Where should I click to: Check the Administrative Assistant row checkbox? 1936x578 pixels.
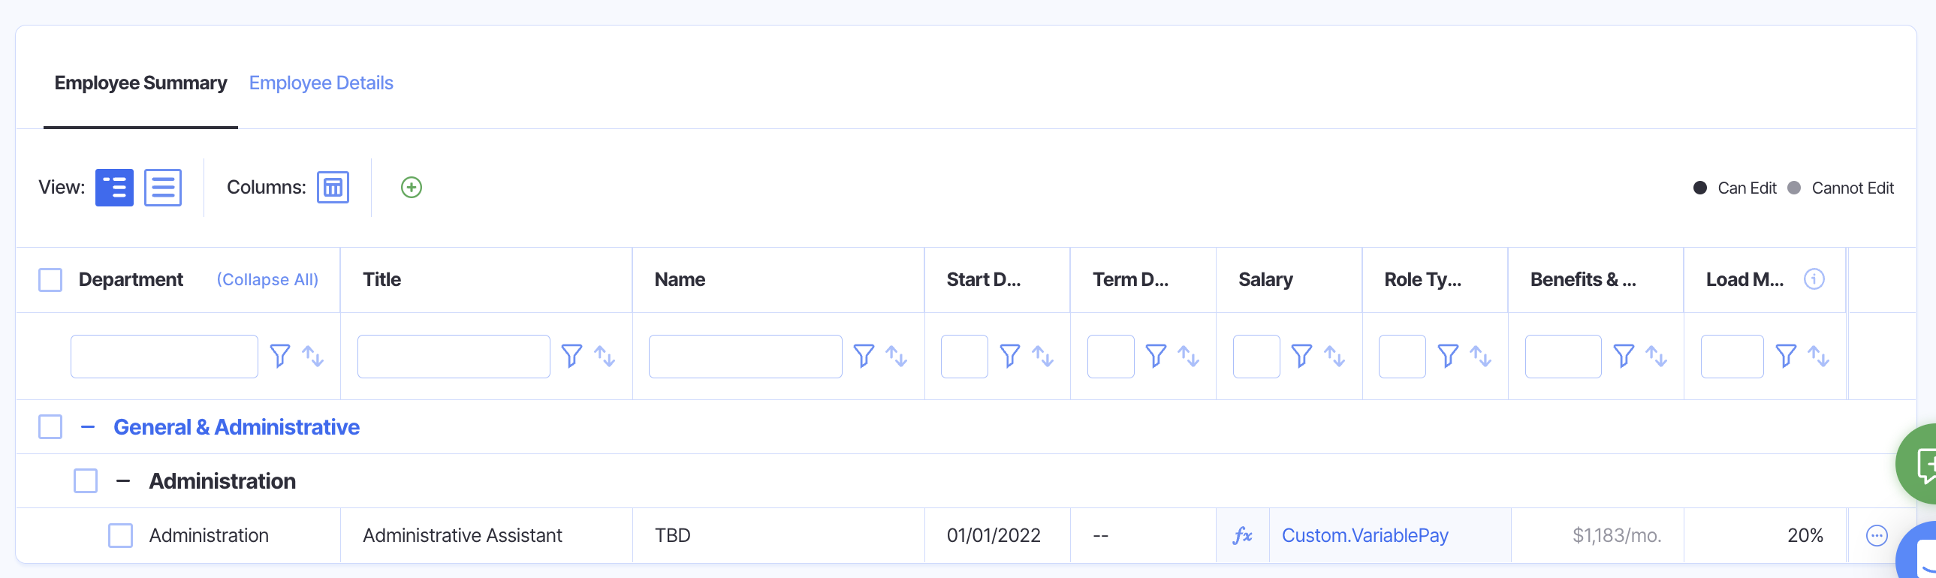point(120,535)
